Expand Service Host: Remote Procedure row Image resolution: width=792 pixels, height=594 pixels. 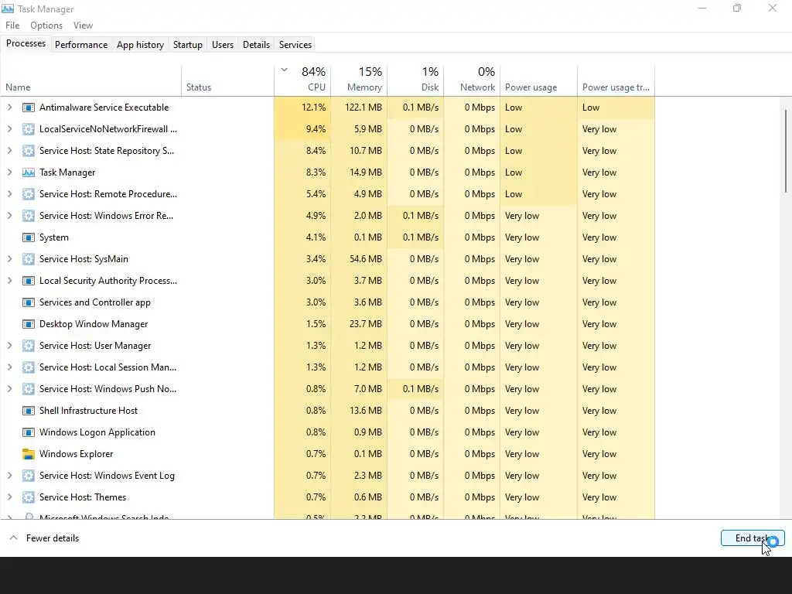(9, 194)
